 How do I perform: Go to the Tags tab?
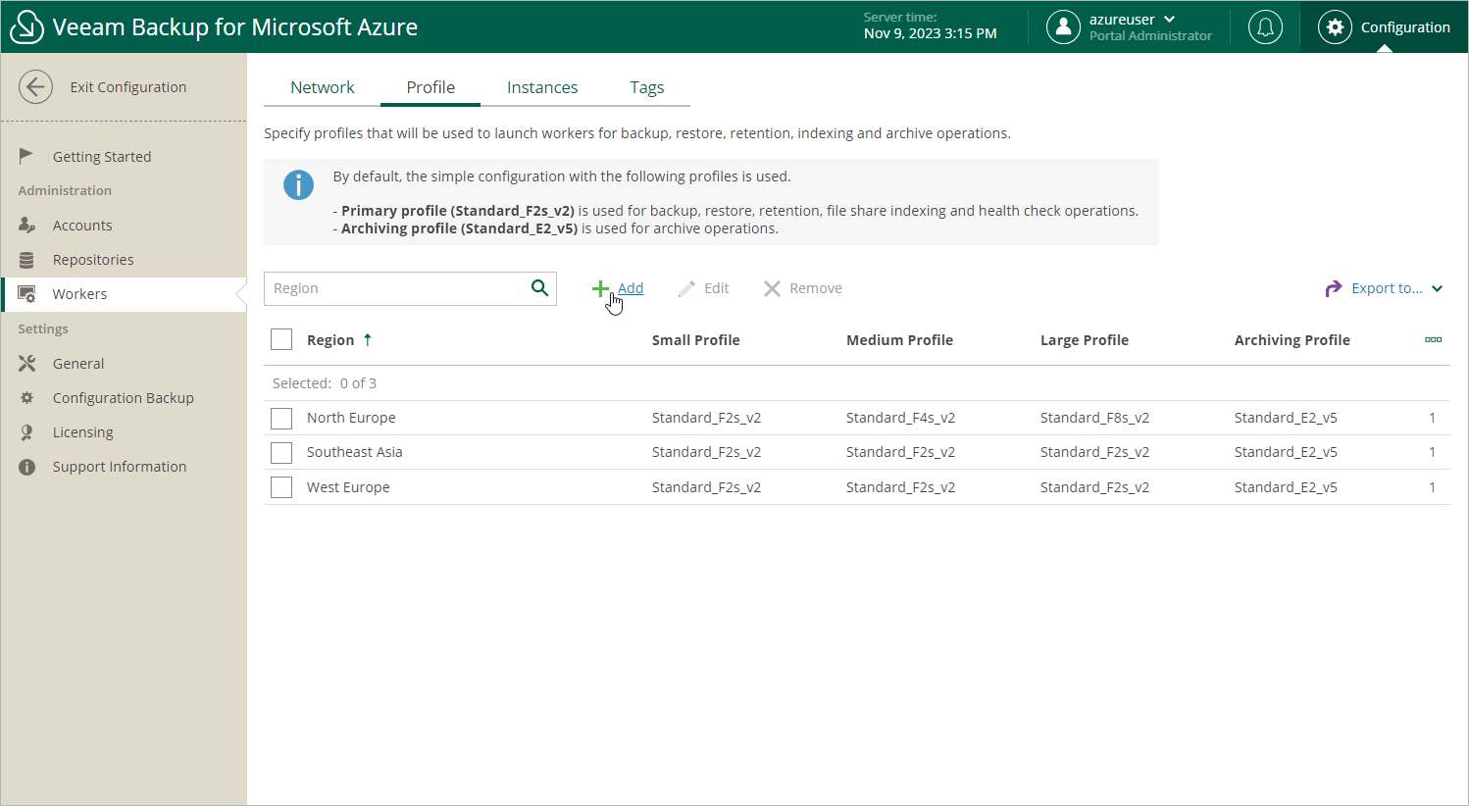647,87
